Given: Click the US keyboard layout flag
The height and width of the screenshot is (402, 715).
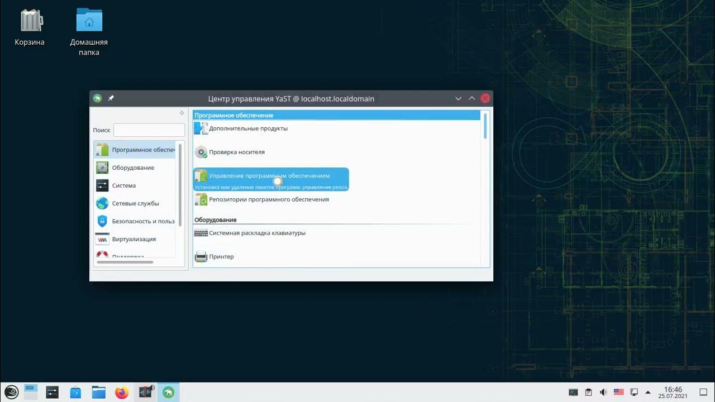Looking at the screenshot, I should (x=619, y=392).
